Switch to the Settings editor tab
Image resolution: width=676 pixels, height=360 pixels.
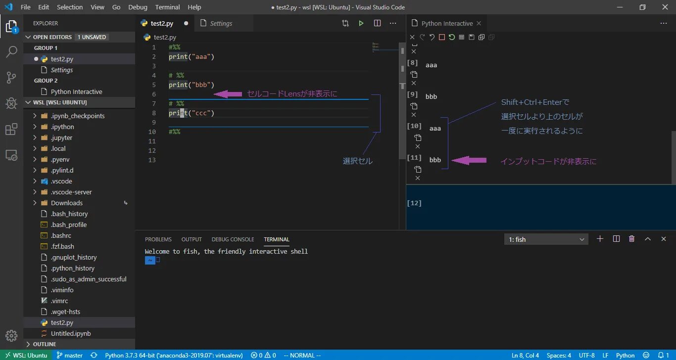click(223, 23)
